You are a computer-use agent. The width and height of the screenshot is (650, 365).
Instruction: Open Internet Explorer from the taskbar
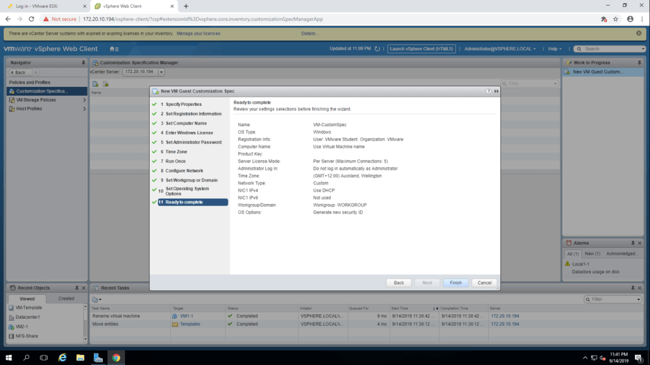click(x=63, y=357)
